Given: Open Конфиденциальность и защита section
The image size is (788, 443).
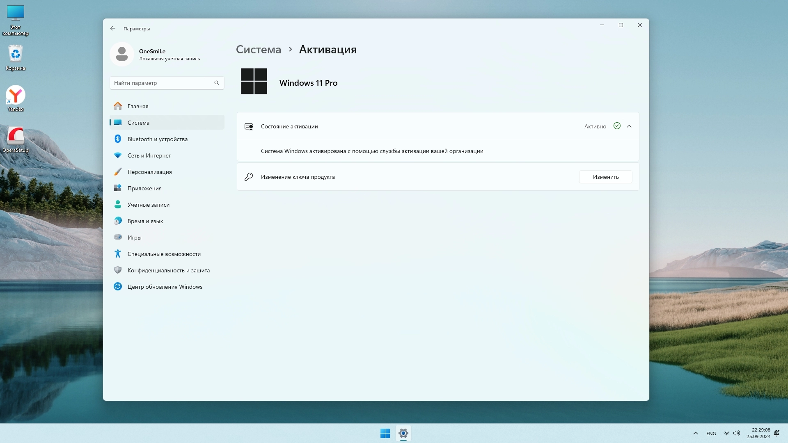Looking at the screenshot, I should point(168,270).
